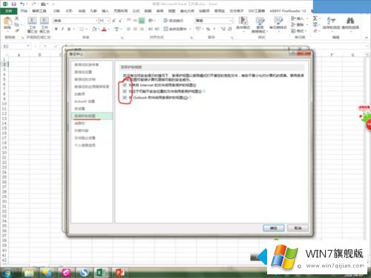
Task: Open the fill color bucket
Action: pyautogui.click(x=94, y=29)
